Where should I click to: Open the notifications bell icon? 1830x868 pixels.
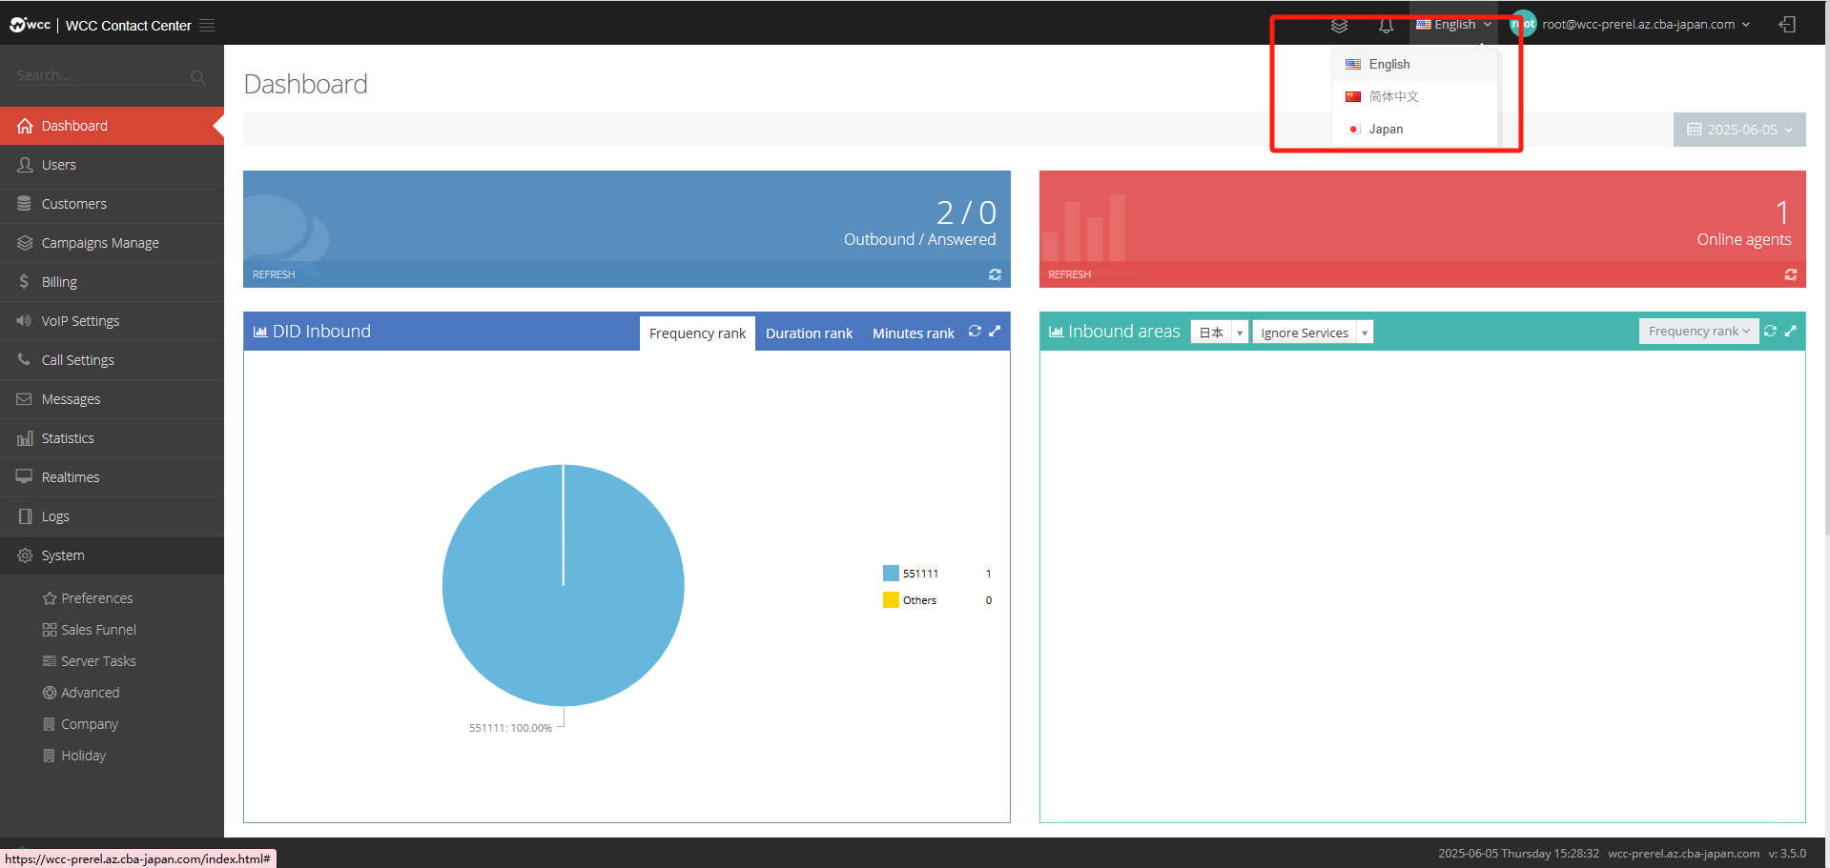tap(1386, 25)
